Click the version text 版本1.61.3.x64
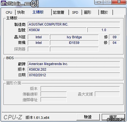 tap(37, 118)
